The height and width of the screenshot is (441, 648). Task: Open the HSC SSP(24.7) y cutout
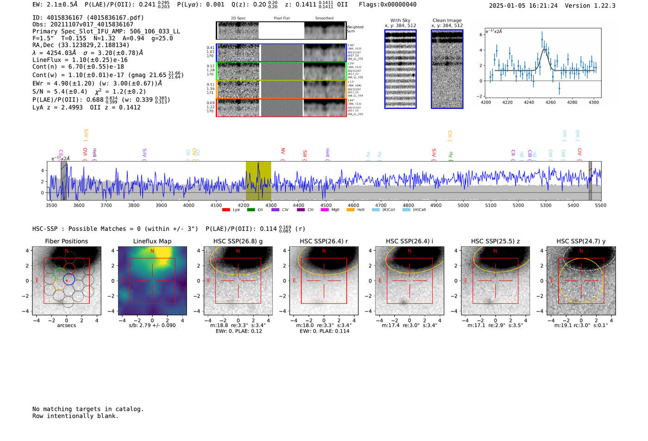click(581, 280)
